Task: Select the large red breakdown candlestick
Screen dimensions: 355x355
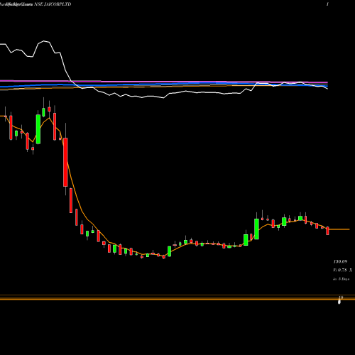Action: click(65, 162)
